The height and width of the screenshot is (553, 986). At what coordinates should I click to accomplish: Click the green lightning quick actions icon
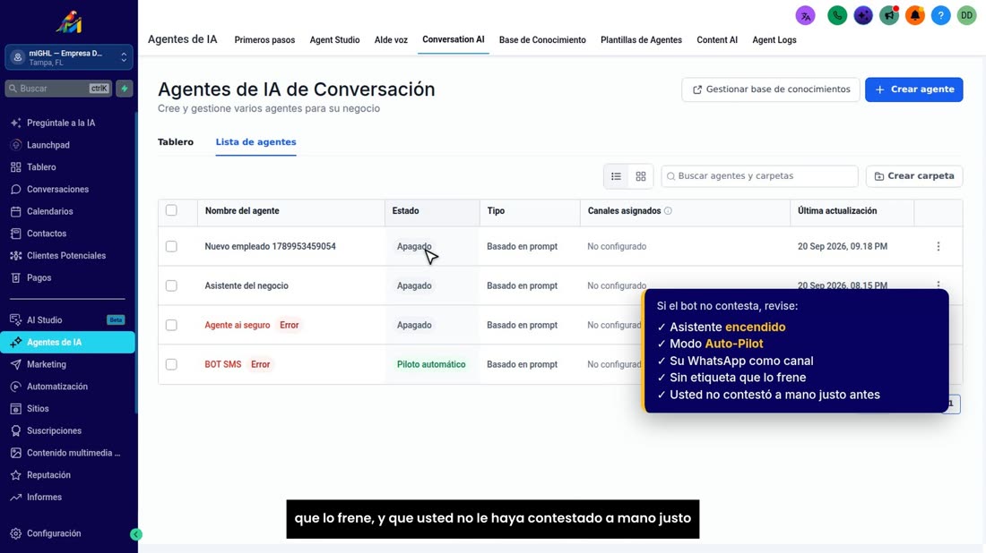(x=125, y=89)
